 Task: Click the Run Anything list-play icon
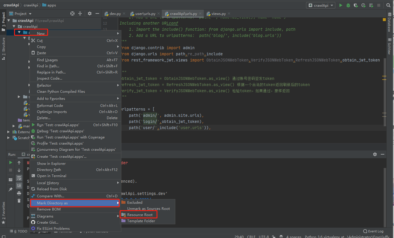coord(371,5)
